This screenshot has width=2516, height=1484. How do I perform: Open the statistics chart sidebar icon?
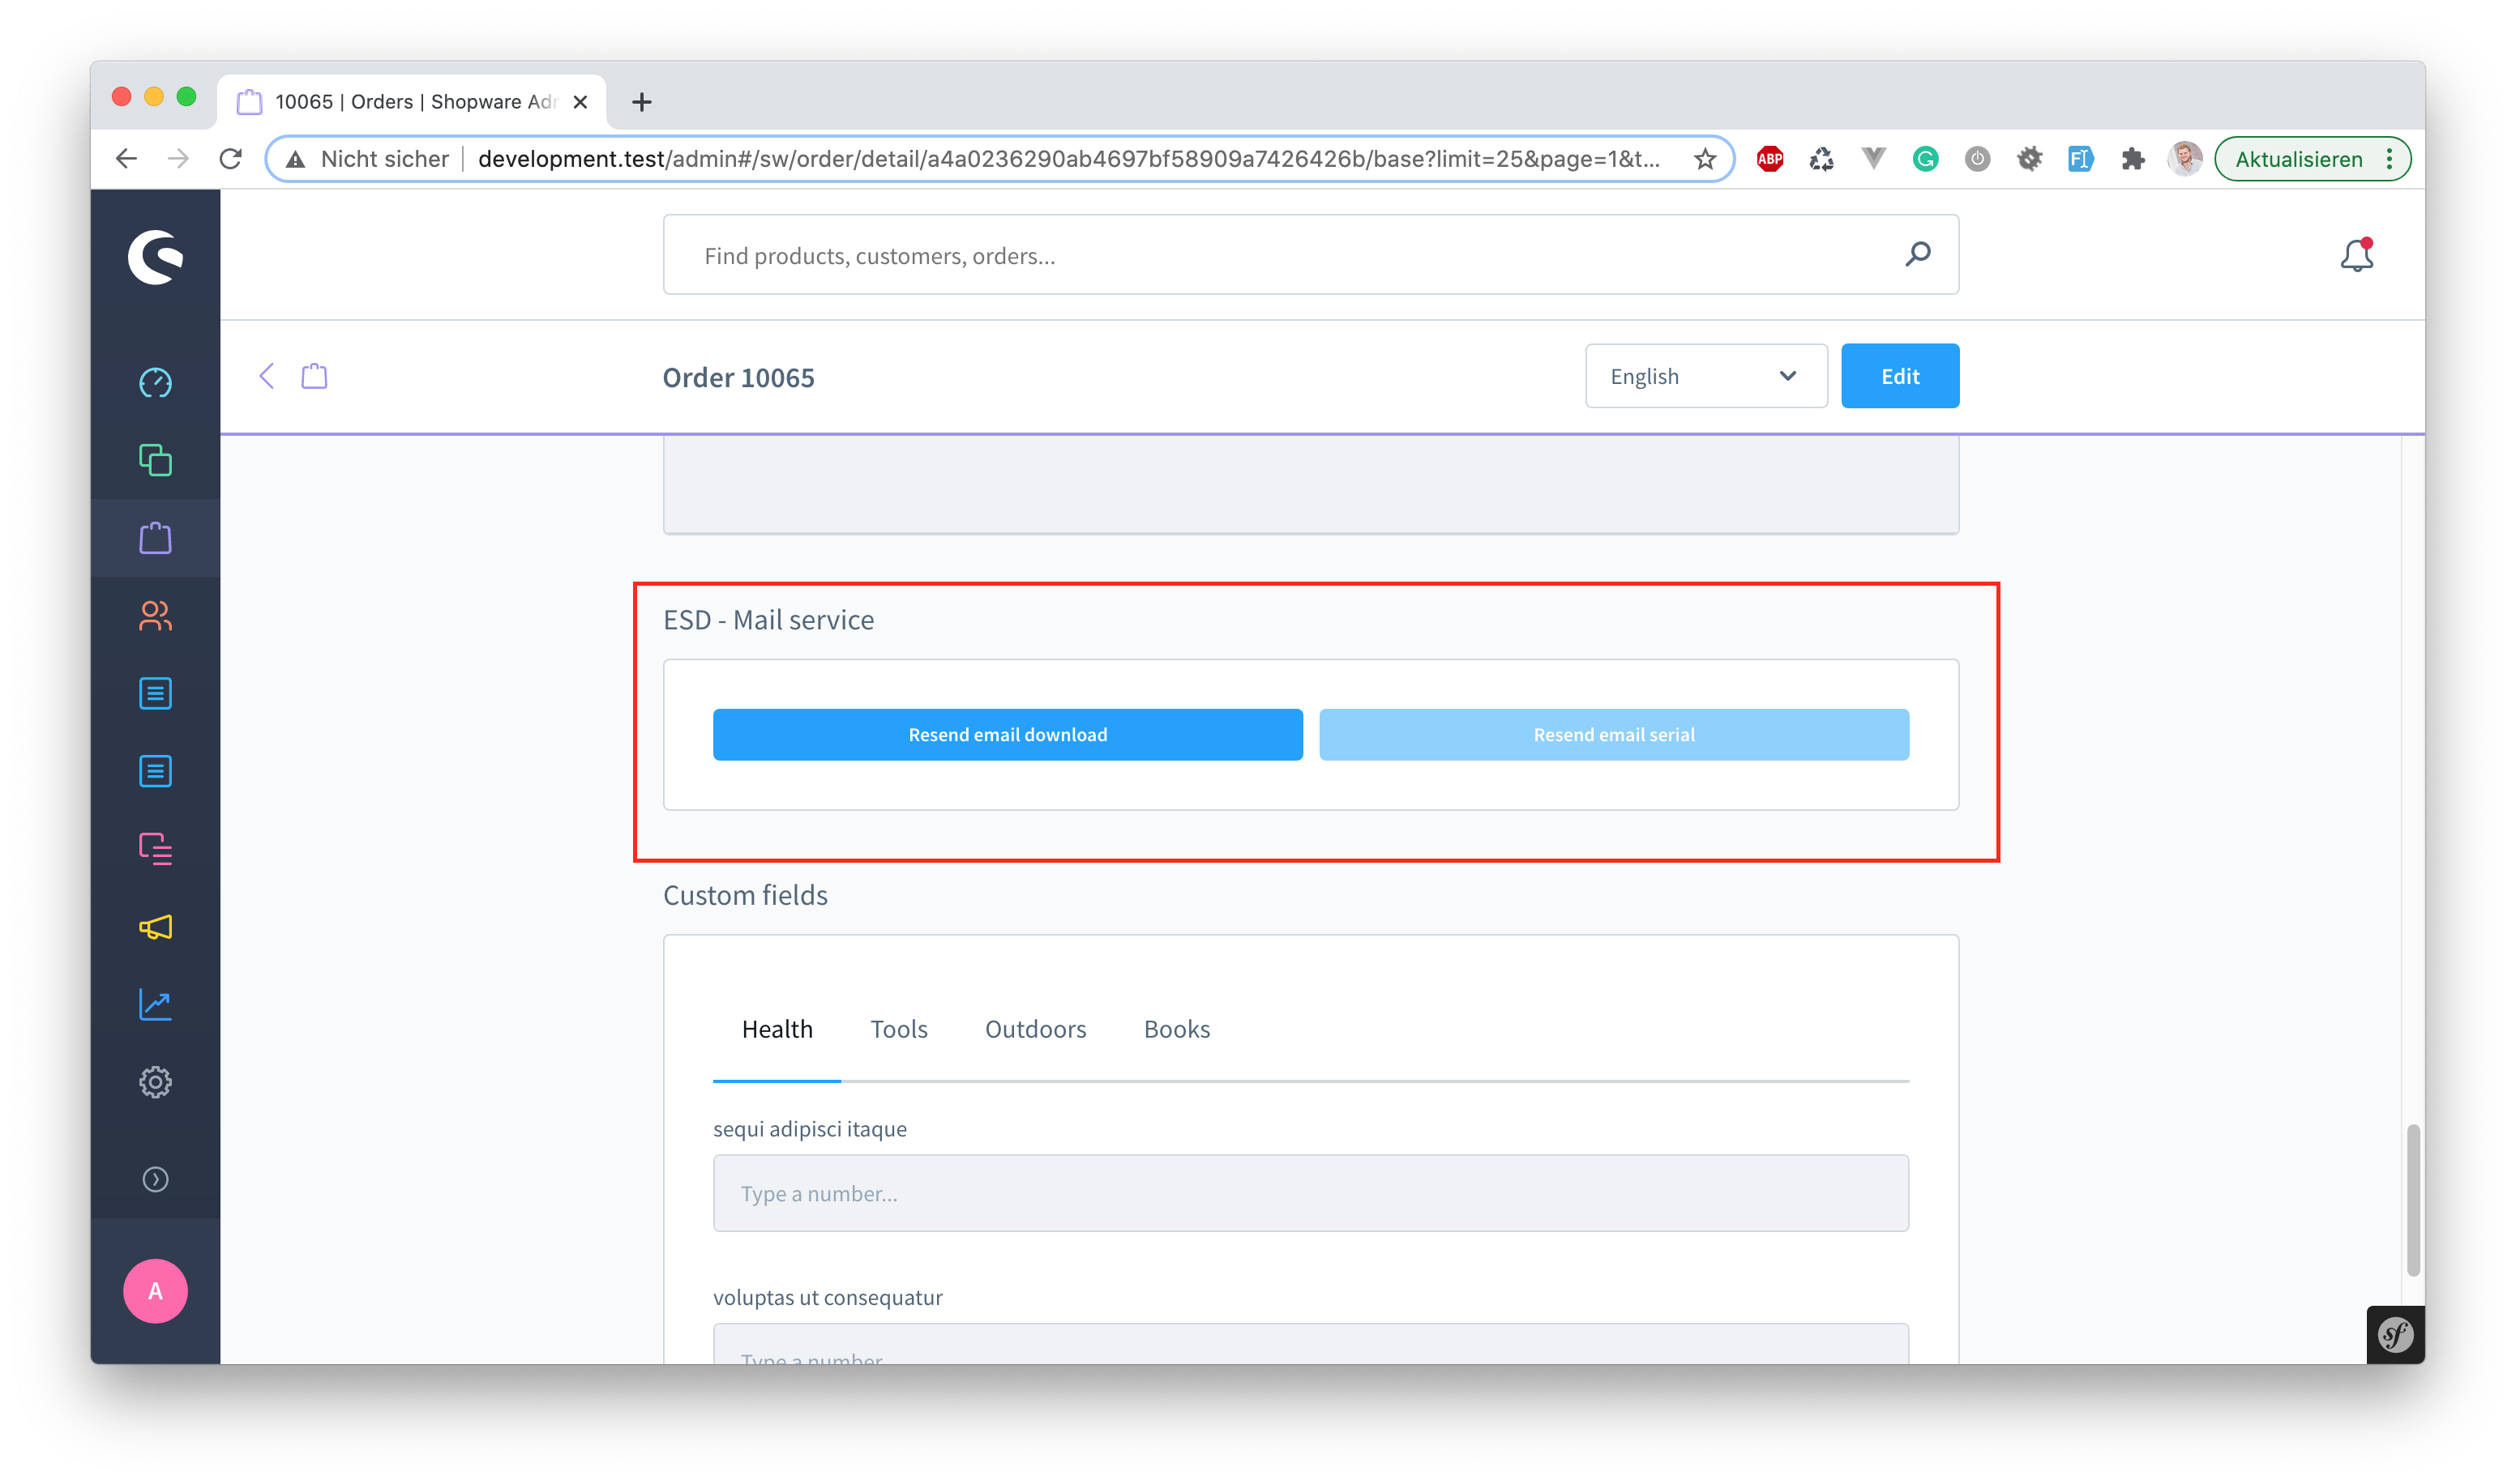pos(155,1004)
